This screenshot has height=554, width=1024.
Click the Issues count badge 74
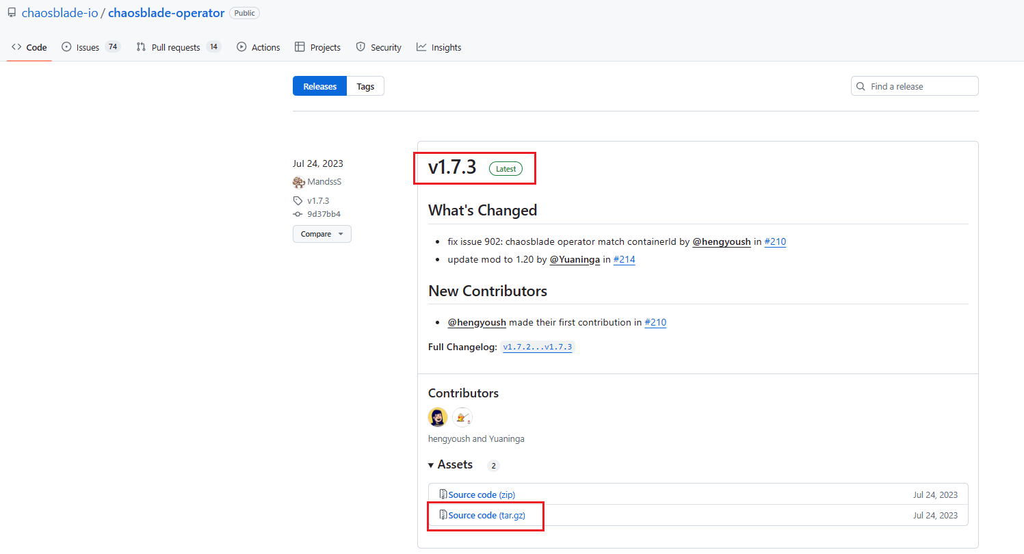point(113,47)
